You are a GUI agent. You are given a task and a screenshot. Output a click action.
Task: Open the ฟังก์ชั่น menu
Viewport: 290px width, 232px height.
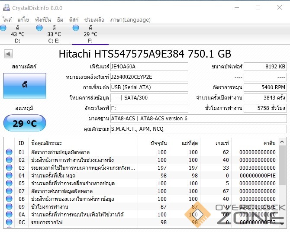tap(43, 19)
